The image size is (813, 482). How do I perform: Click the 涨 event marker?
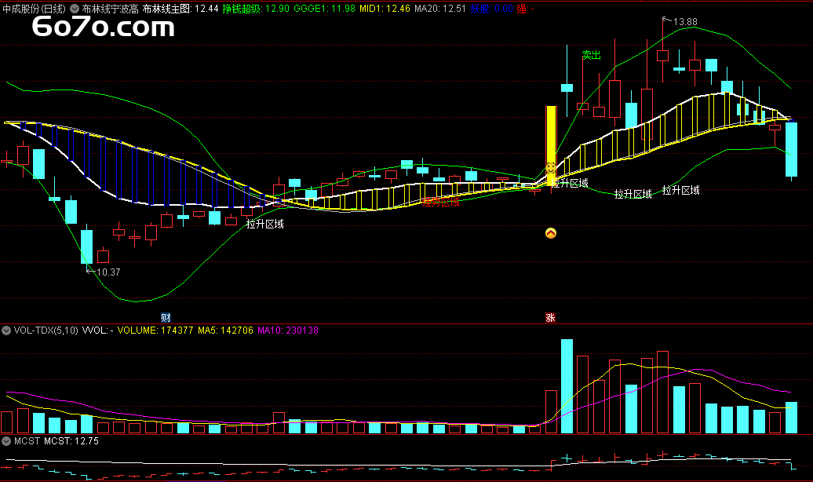point(550,317)
